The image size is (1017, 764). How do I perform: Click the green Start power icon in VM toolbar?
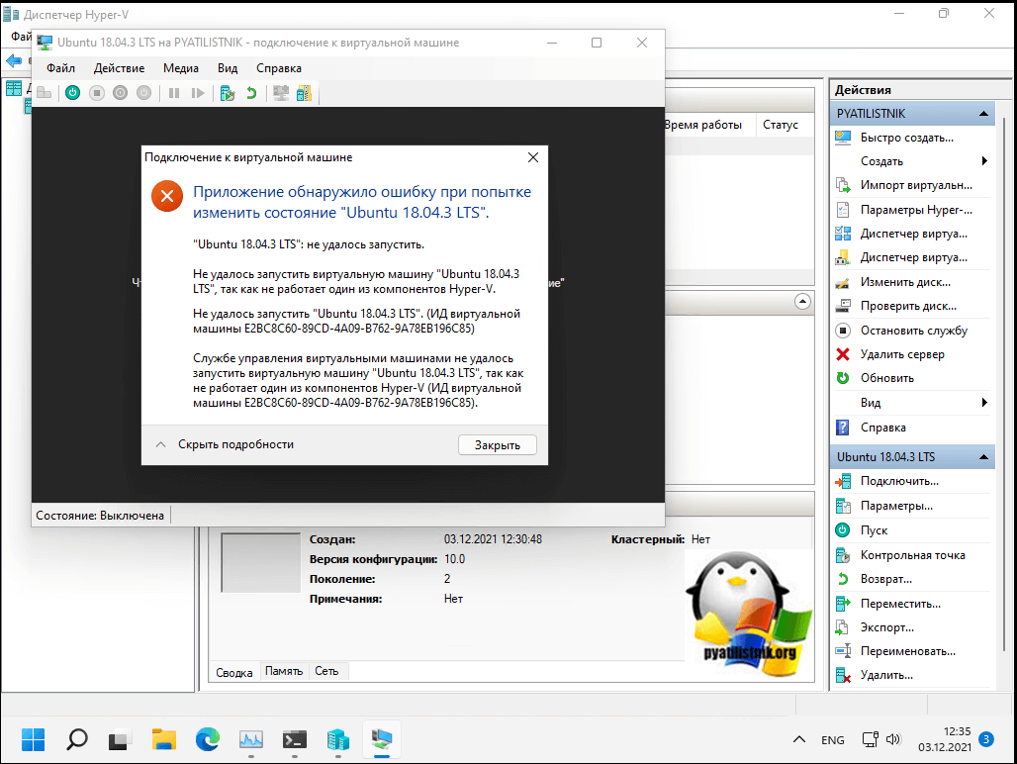(x=72, y=93)
